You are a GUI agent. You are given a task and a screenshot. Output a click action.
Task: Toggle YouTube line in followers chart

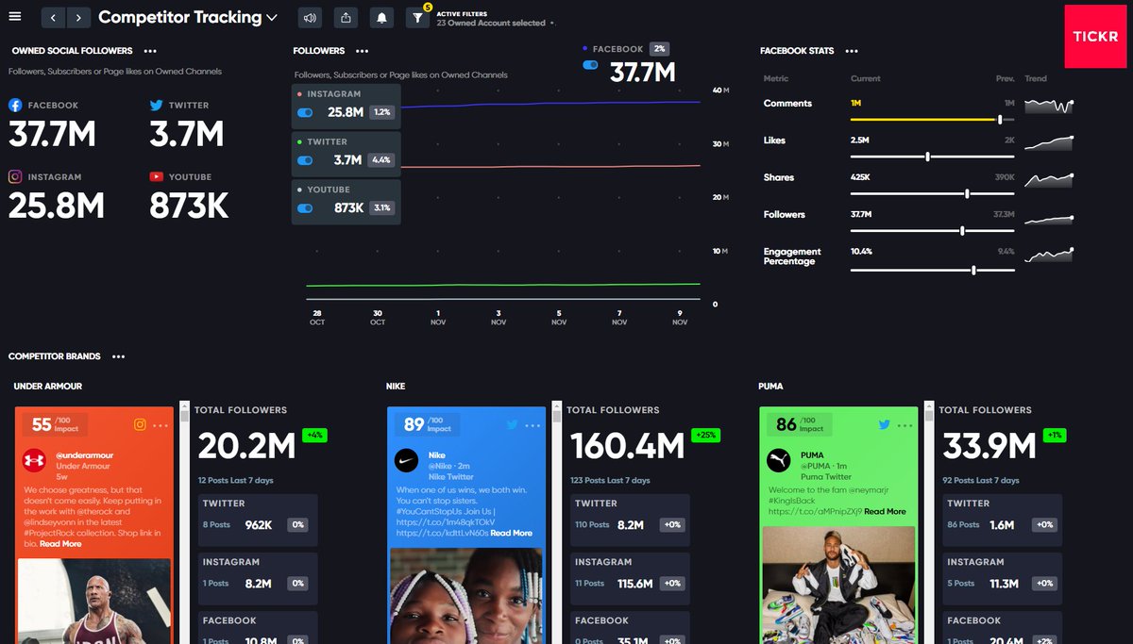305,208
